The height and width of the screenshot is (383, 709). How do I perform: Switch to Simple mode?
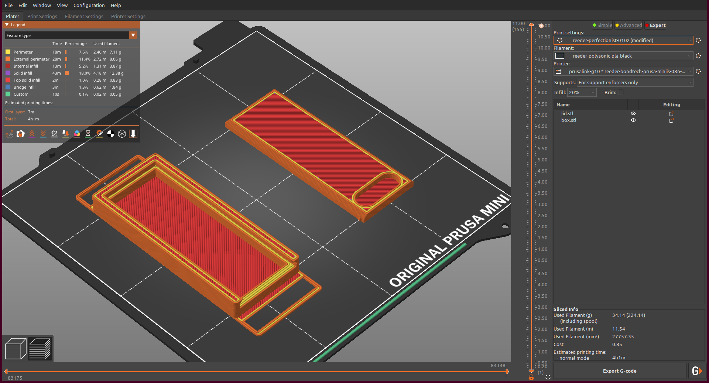click(x=602, y=25)
